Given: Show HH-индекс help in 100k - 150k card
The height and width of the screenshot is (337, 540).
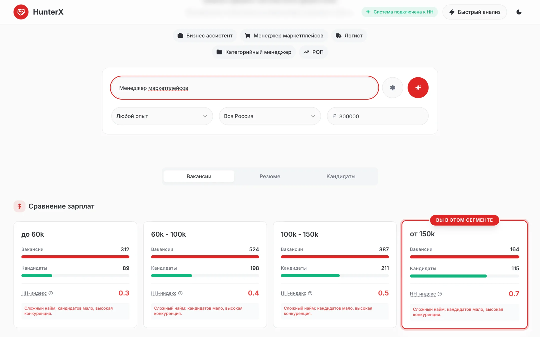Looking at the screenshot, I should (310, 293).
